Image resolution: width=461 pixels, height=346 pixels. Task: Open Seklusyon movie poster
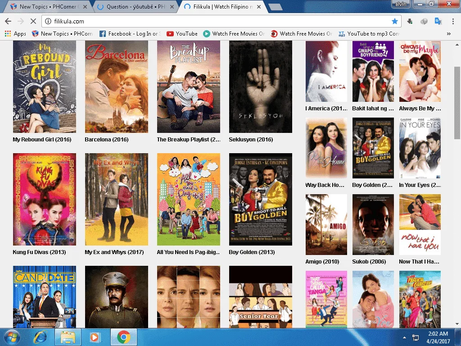pyautogui.click(x=261, y=87)
